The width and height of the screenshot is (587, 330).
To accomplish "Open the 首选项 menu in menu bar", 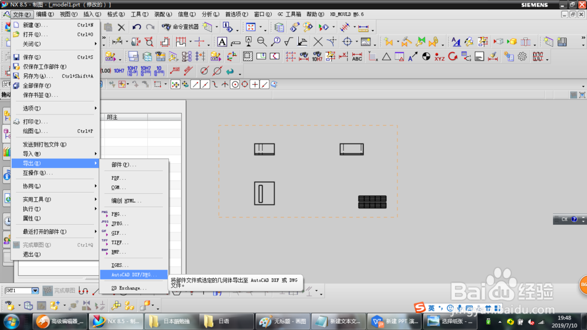I will [x=236, y=14].
